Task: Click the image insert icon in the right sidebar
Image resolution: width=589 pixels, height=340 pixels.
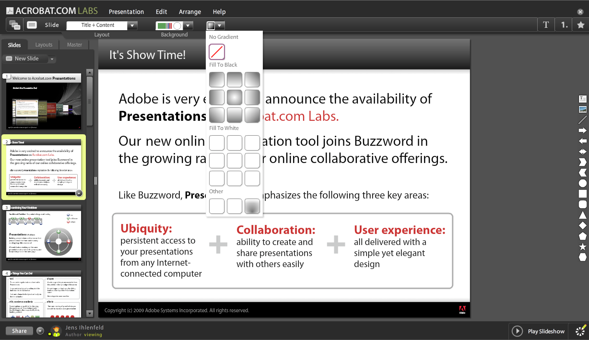Action: point(582,109)
